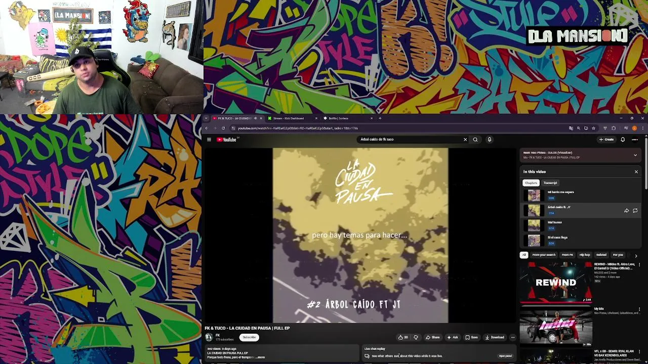Like the video with thumbs up
Image resolution: width=648 pixels, height=364 pixels.
[403, 337]
